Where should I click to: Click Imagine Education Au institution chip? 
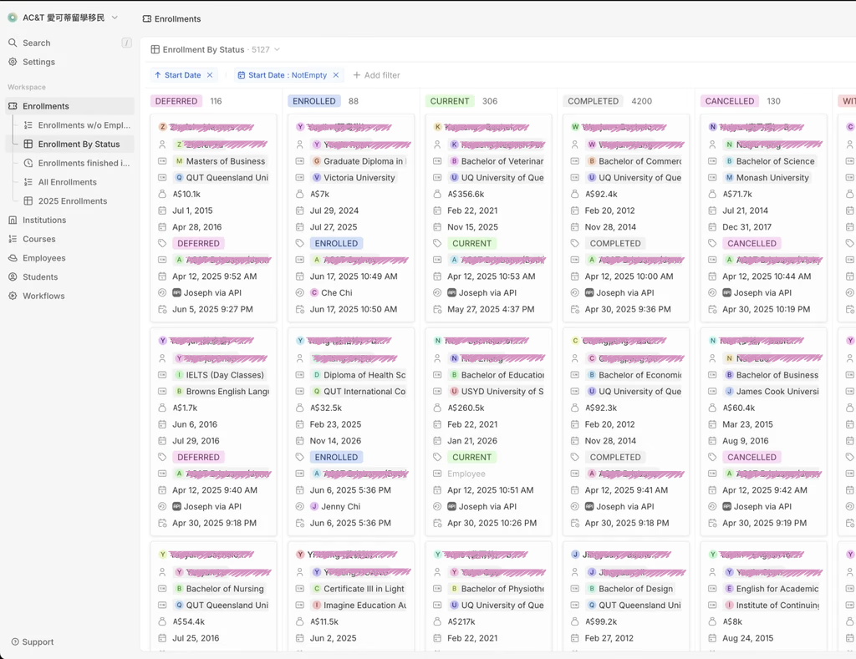coord(359,605)
